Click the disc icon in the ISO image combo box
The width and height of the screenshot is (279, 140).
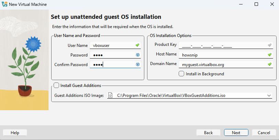tap(110, 96)
